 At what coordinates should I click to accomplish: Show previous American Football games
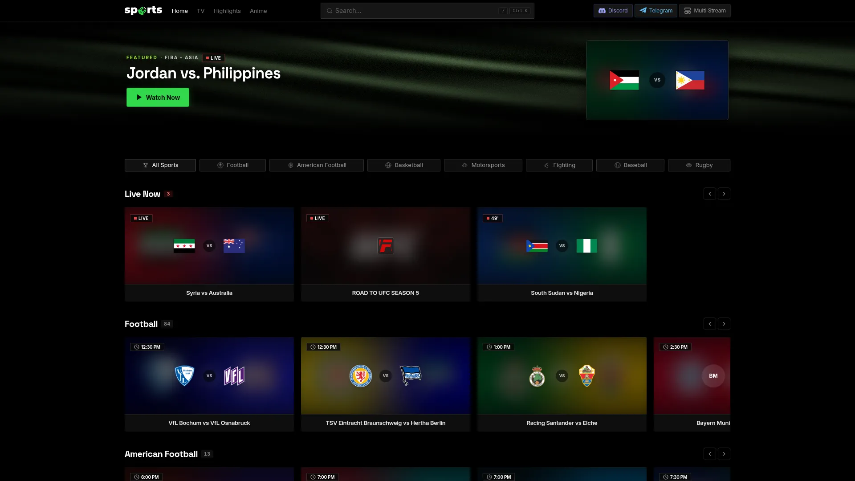(x=710, y=454)
